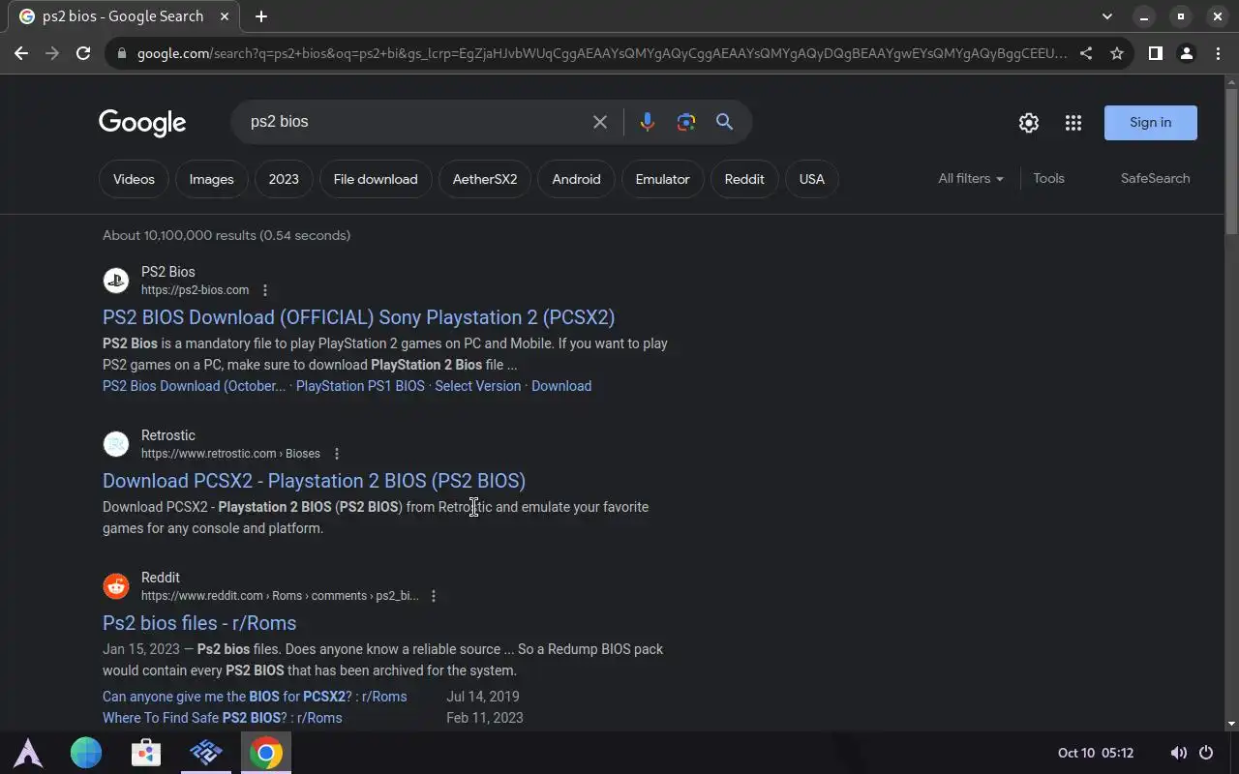The height and width of the screenshot is (774, 1239).
Task: Open Ps2 bios files - r/Roms result
Action: tap(199, 623)
